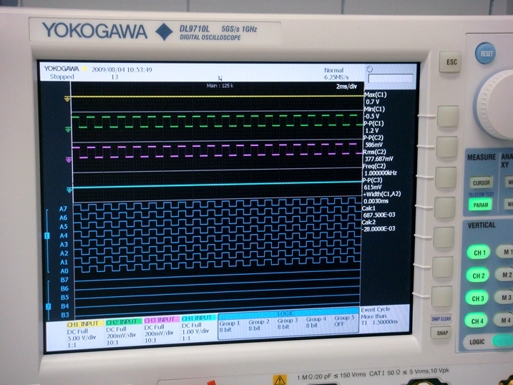
Task: Click the +Width(C1,A2) measurement label
Action: pyautogui.click(x=382, y=194)
